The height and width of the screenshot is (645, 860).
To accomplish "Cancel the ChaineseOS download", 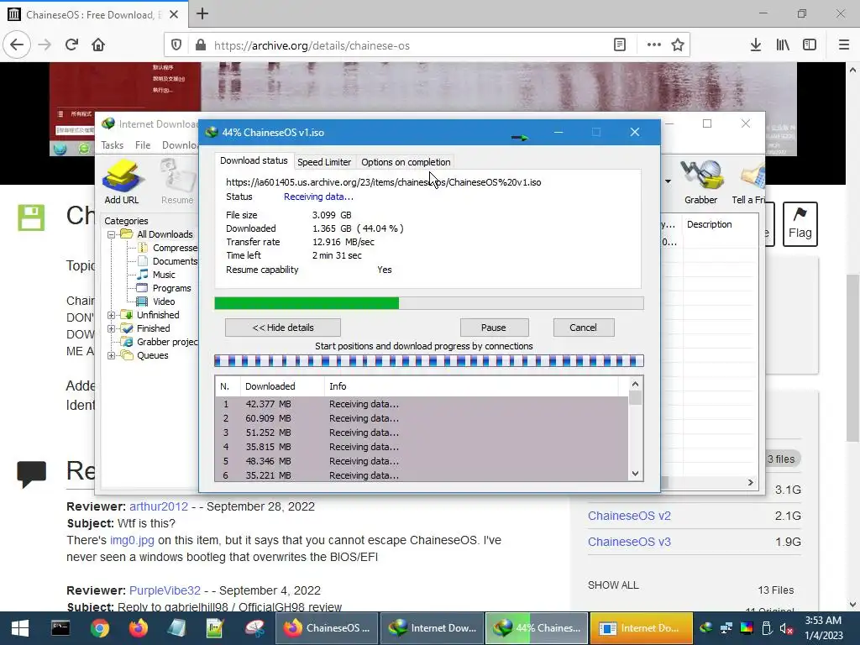I will 583,328.
